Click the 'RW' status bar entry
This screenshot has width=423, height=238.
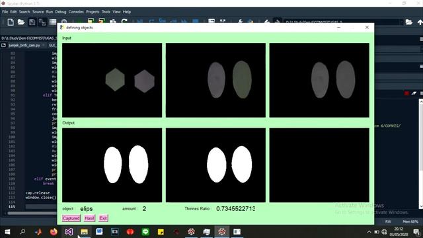(388, 221)
